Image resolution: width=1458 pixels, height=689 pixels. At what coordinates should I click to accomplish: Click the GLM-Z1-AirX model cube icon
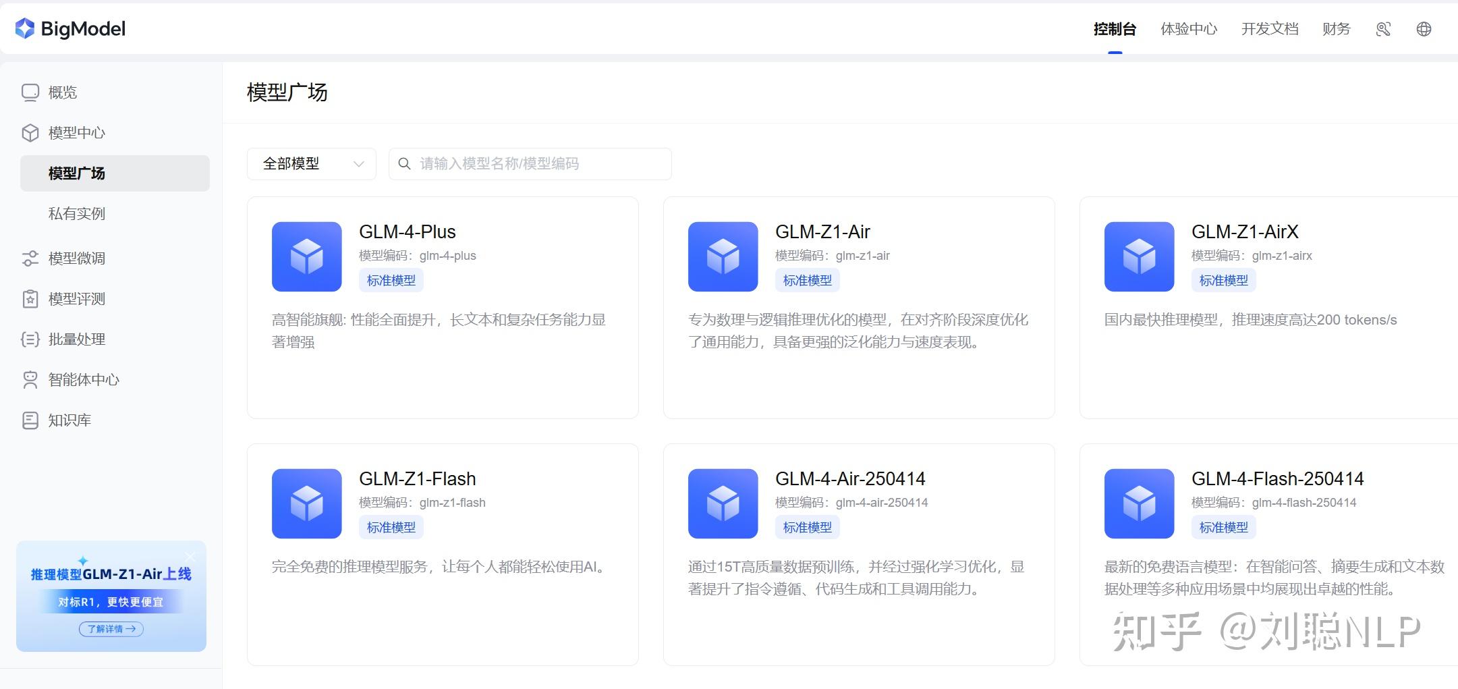click(1140, 256)
